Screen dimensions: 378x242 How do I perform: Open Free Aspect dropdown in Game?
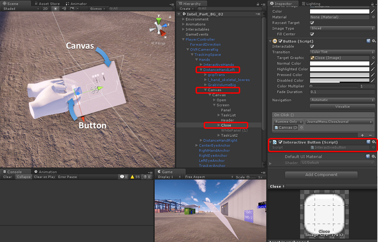[209, 177]
